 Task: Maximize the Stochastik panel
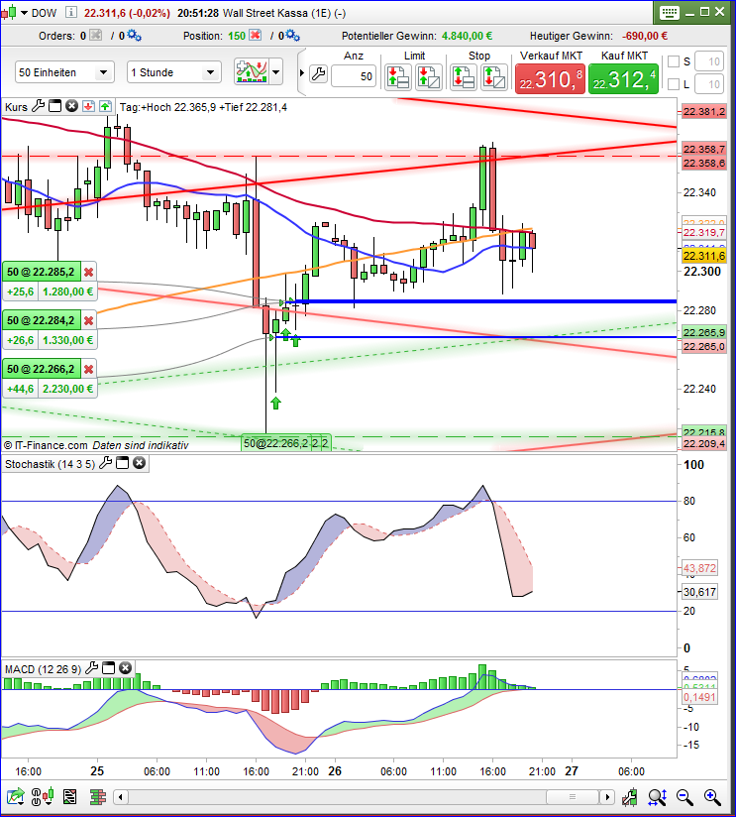click(x=122, y=463)
